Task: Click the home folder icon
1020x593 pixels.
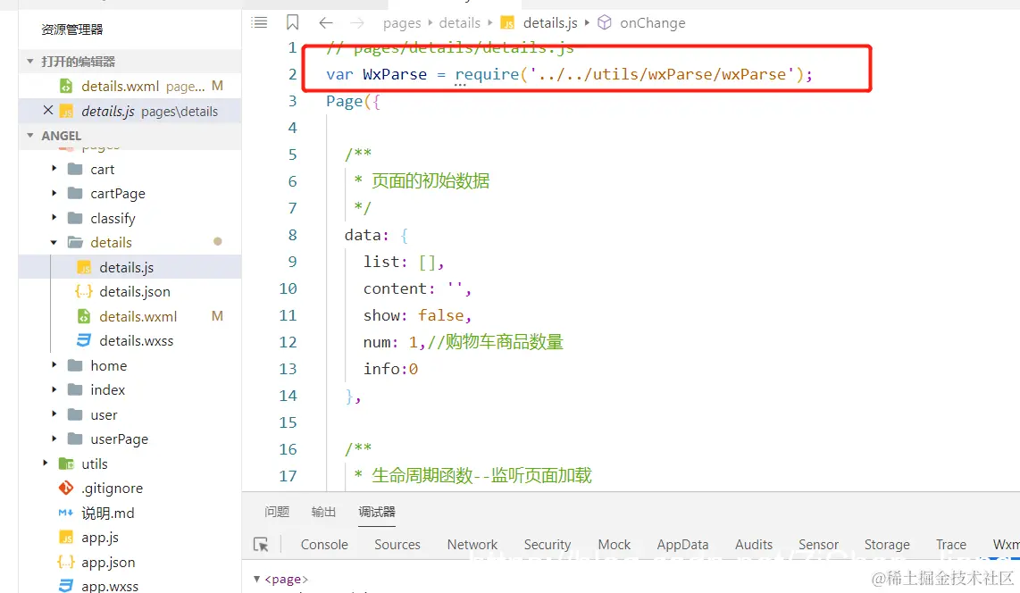Action: 75,365
